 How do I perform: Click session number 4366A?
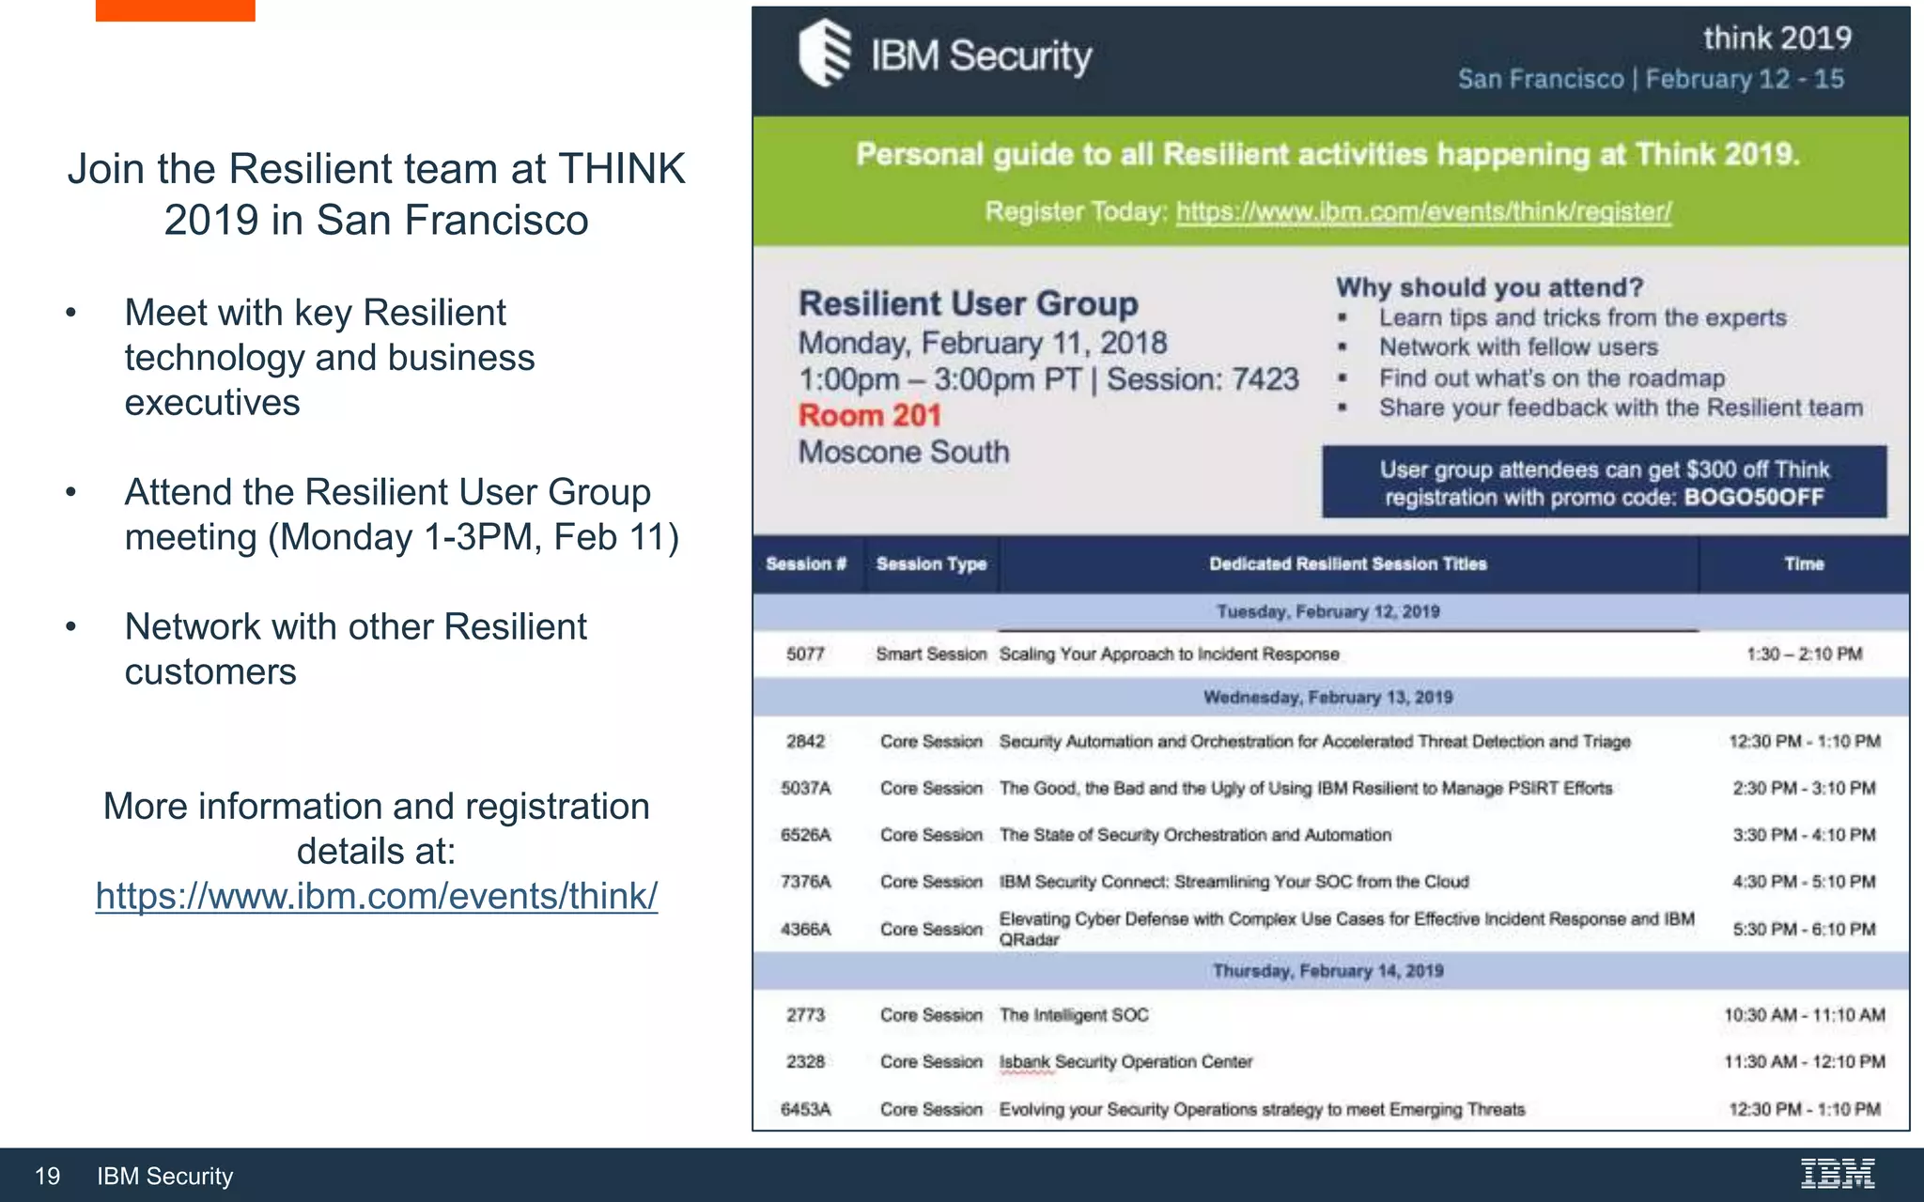pos(806,930)
